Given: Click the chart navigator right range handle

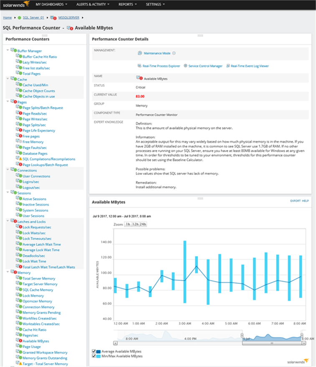Looking at the screenshot, I should (302, 336).
